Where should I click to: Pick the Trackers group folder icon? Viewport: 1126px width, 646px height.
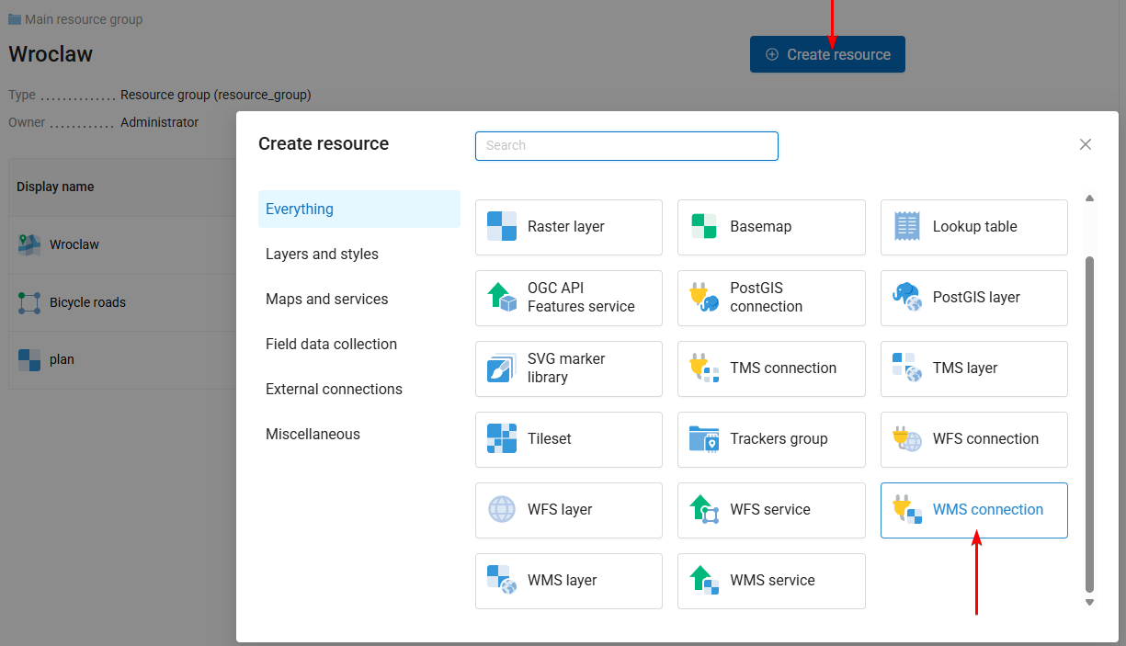point(704,439)
